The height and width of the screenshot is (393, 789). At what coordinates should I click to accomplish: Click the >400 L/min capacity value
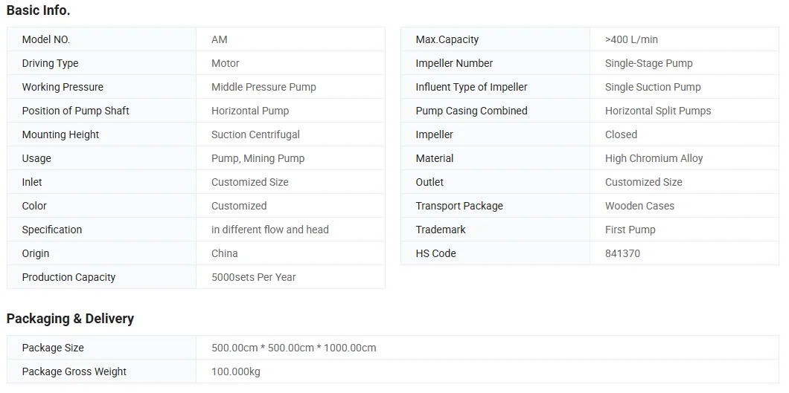631,39
